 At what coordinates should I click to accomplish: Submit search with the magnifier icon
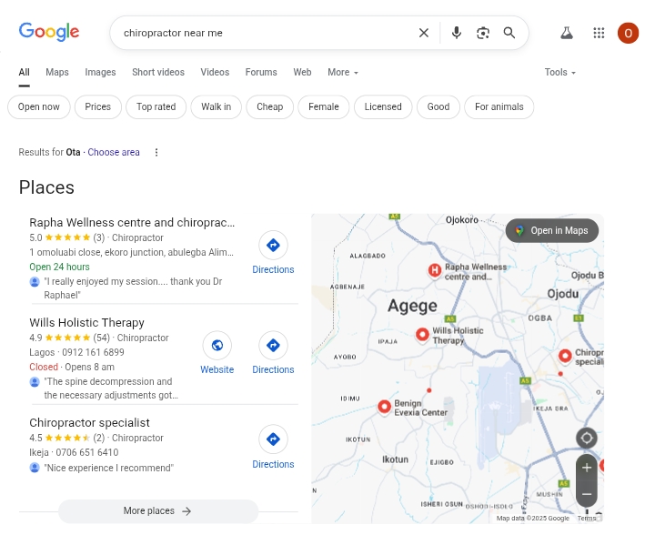click(x=509, y=33)
